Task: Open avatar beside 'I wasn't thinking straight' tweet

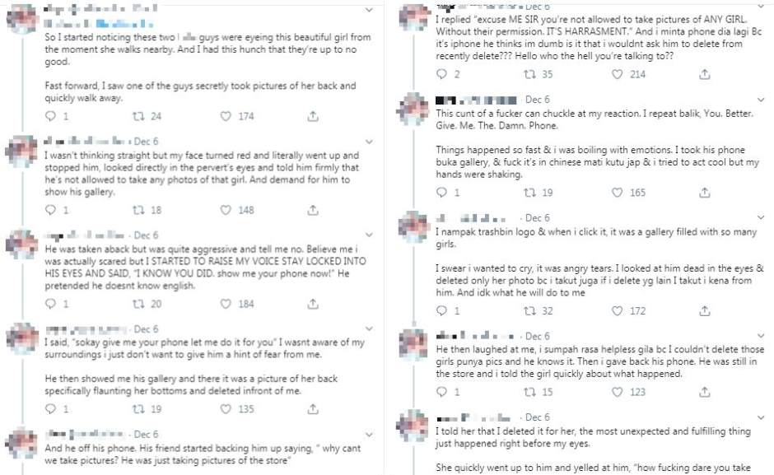Action: coord(21,151)
